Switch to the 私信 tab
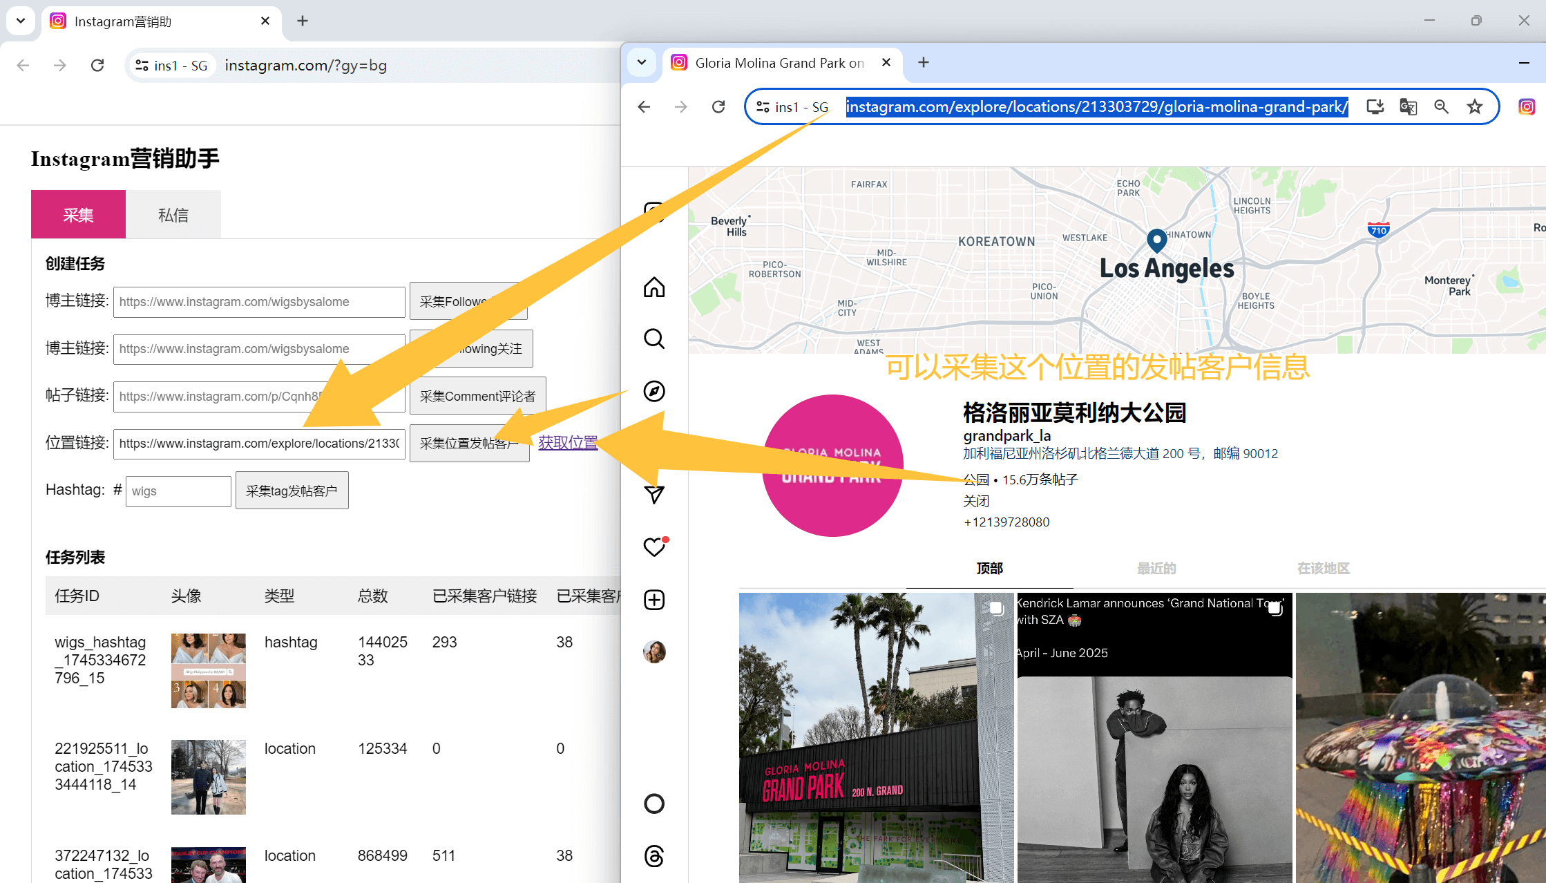This screenshot has height=883, width=1546. pyautogui.click(x=173, y=215)
